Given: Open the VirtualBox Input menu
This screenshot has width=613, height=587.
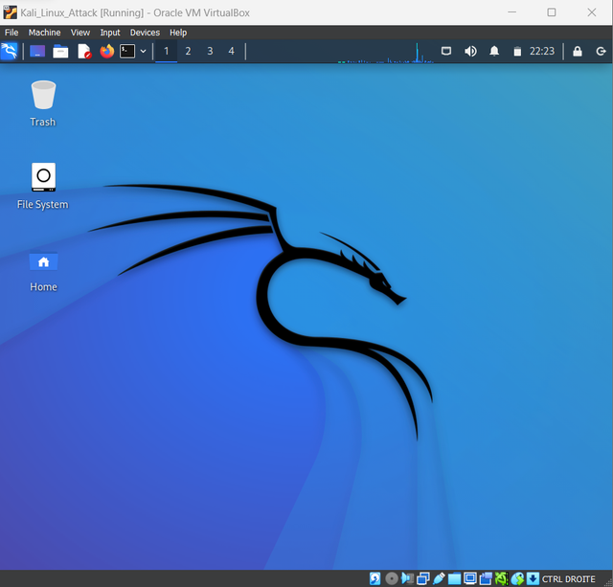Looking at the screenshot, I should point(110,33).
